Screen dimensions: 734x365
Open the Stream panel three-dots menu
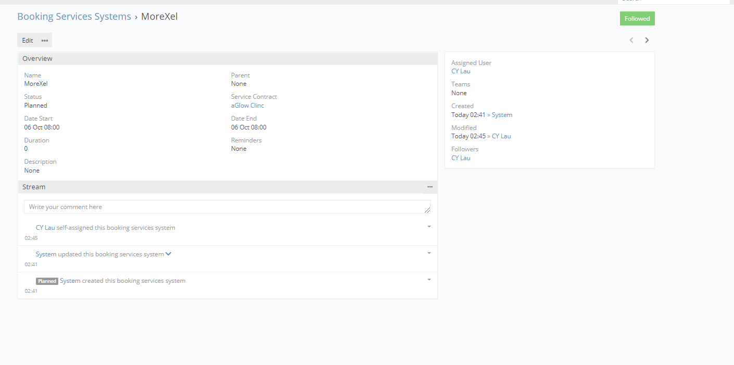430,187
